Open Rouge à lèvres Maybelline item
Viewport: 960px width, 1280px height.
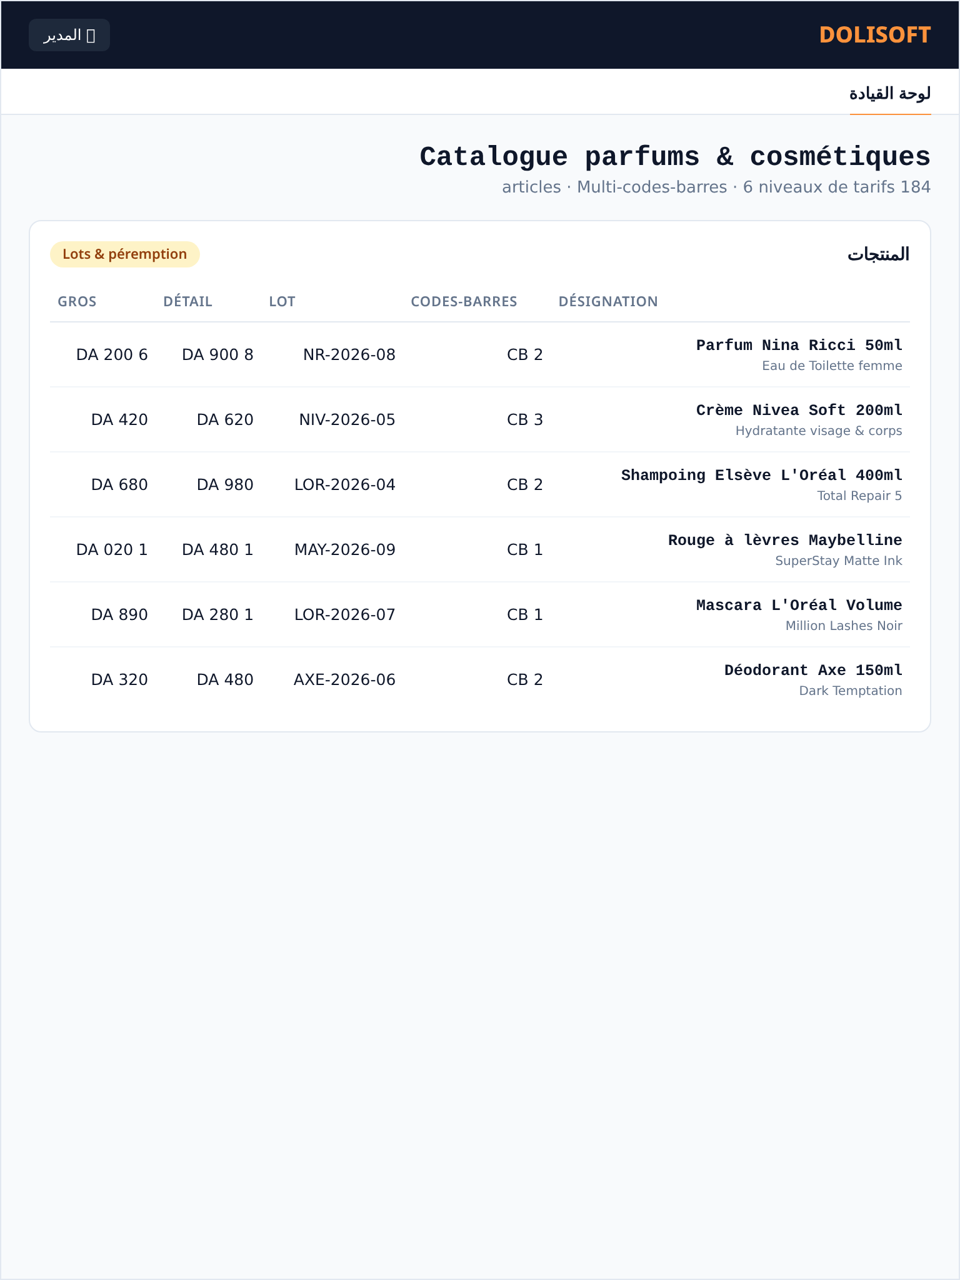pos(785,541)
